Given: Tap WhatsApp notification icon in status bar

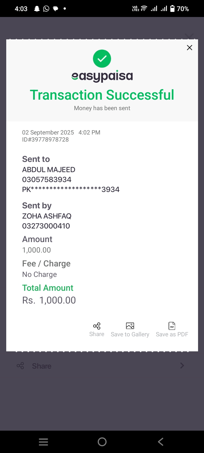Looking at the screenshot, I should (x=46, y=9).
